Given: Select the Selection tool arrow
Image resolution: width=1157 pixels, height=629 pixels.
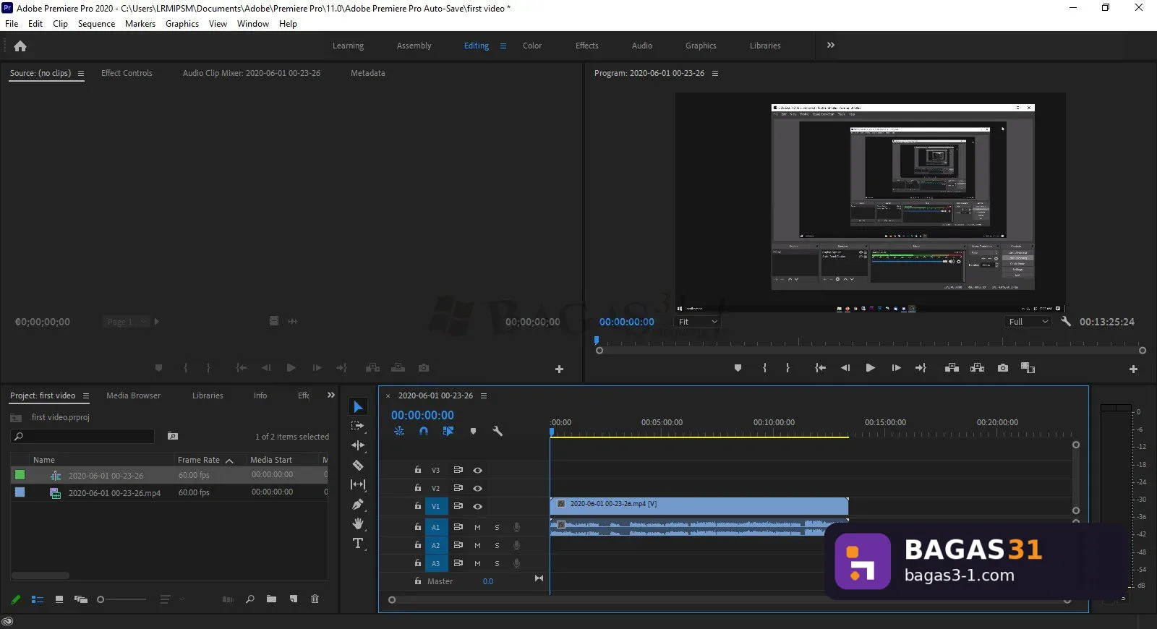Looking at the screenshot, I should [358, 407].
